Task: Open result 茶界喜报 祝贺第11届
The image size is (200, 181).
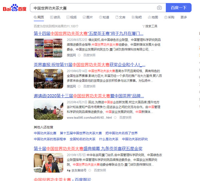Action: coord(89,65)
